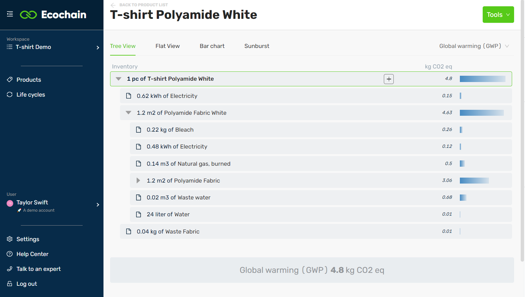Collapse the T-shirt Polyamide White root row
The image size is (525, 297).
click(119, 79)
